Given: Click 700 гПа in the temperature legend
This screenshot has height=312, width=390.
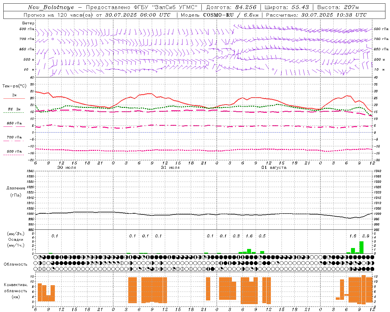Looking at the screenshot, I should click(x=14, y=138).
